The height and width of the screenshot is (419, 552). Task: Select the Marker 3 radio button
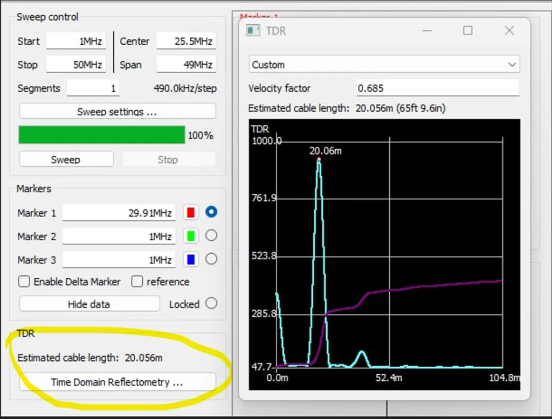pyautogui.click(x=211, y=259)
